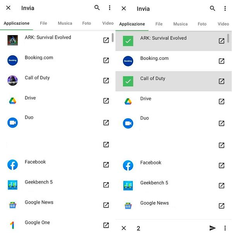This screenshot has width=236, height=233.
Task: Select Facebook app icon in left list
Action: pos(13,165)
